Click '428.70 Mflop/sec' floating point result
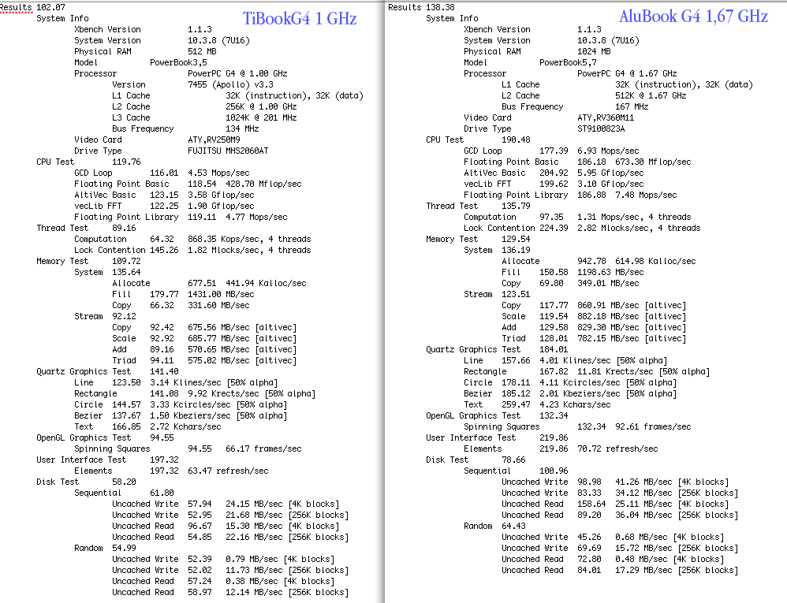787x603 pixels. click(x=263, y=184)
